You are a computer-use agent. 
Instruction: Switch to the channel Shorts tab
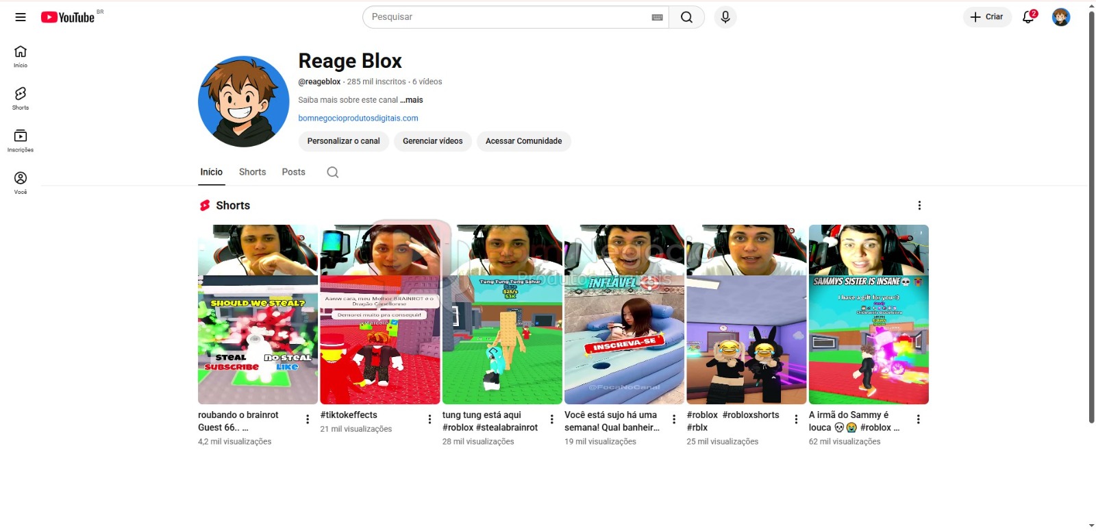pyautogui.click(x=252, y=172)
